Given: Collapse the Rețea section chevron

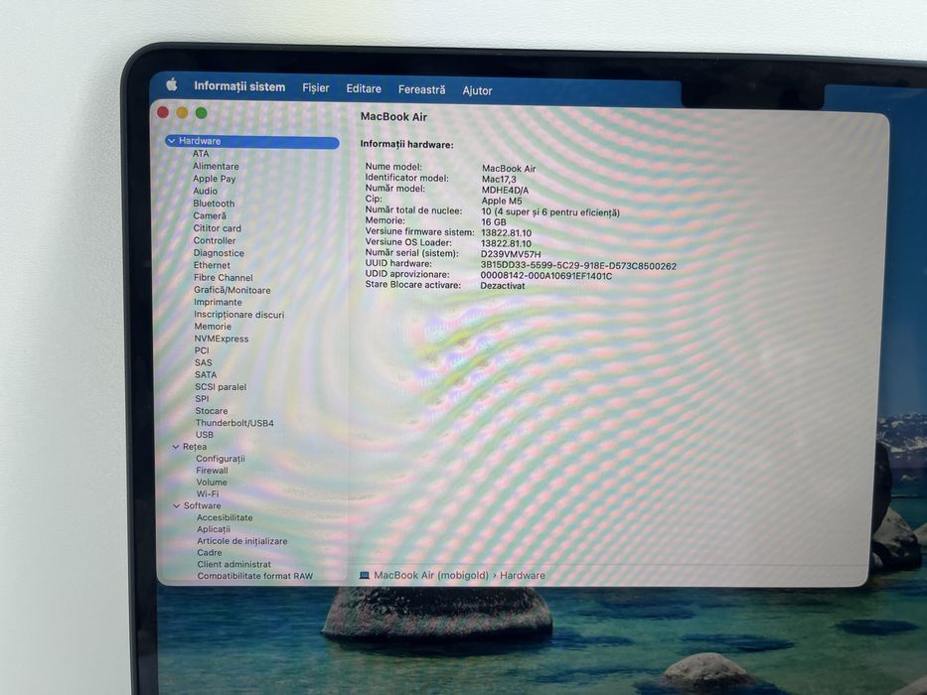Looking at the screenshot, I should (176, 447).
